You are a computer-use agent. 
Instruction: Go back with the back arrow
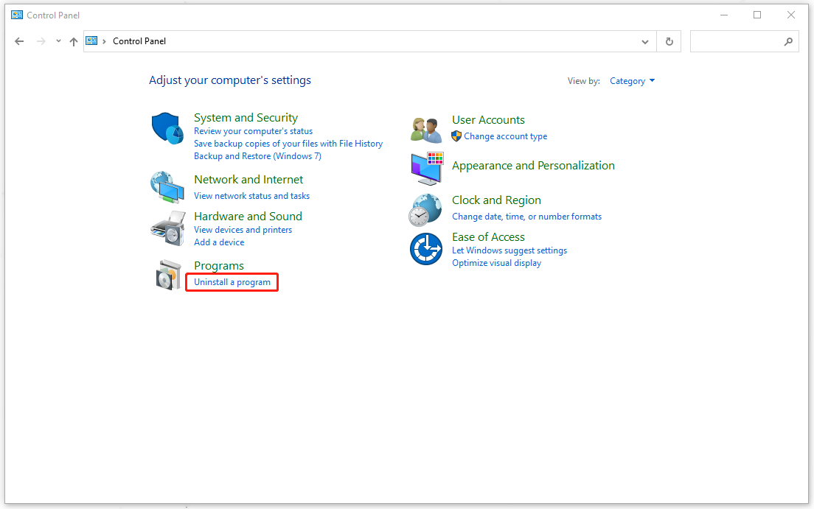[x=19, y=41]
